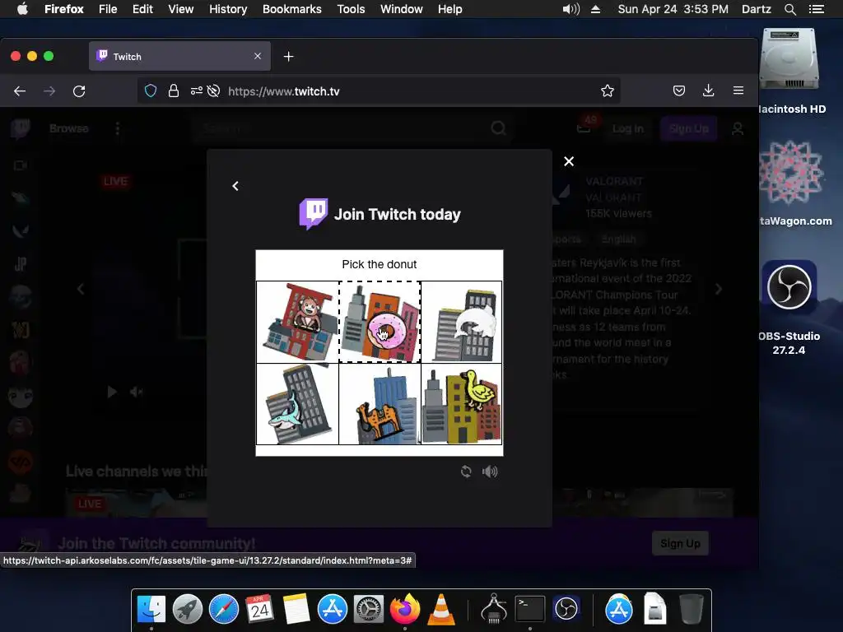The image size is (843, 632).
Task: Open the Twitch user account icon
Action: pos(738,128)
